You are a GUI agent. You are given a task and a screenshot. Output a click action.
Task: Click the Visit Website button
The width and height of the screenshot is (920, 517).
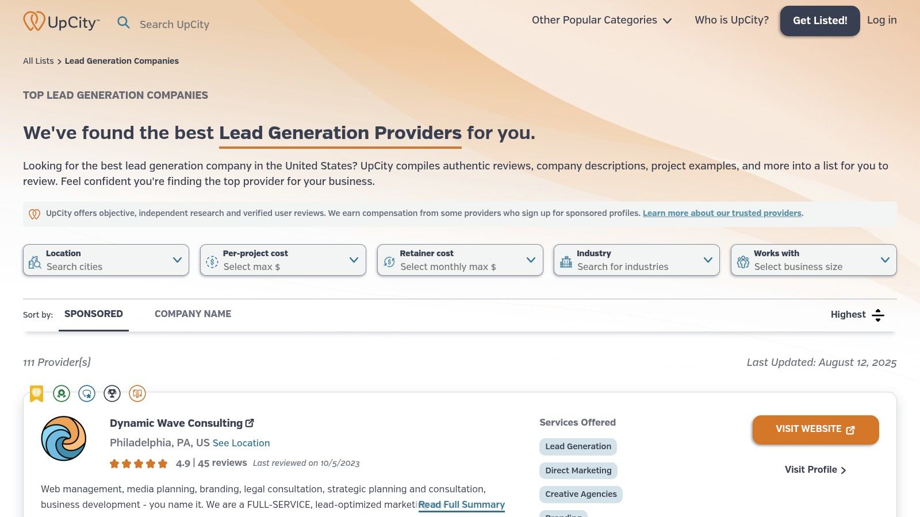click(815, 430)
